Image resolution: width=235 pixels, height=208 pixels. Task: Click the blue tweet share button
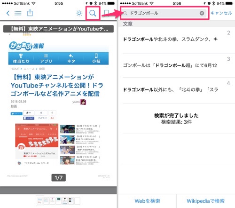(16, 113)
